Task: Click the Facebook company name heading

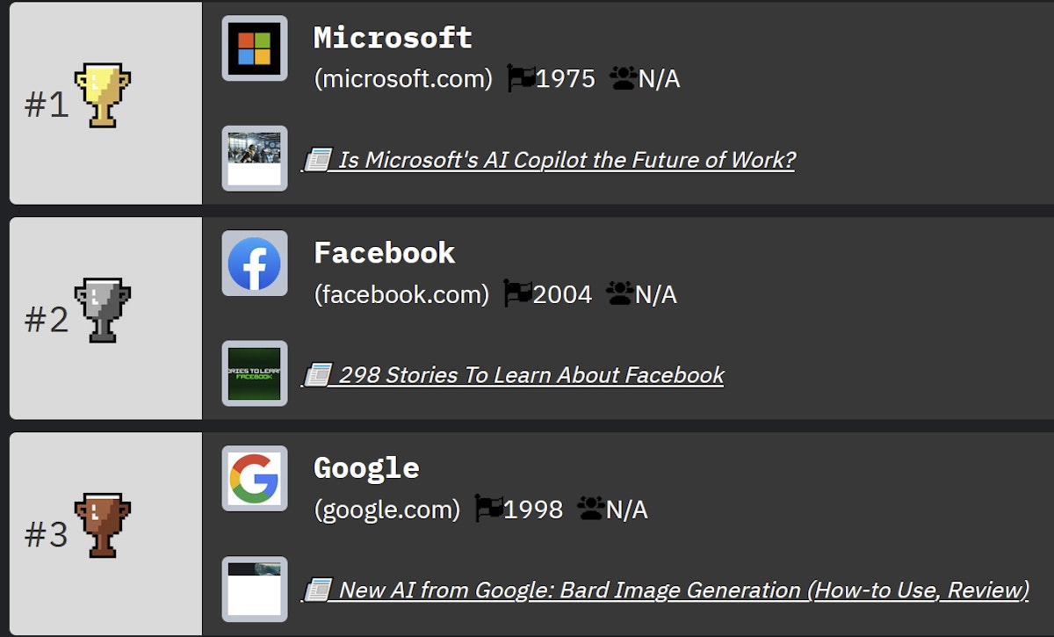Action: pyautogui.click(x=385, y=253)
